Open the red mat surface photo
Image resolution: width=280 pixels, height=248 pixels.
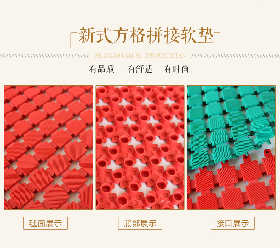click(49, 147)
